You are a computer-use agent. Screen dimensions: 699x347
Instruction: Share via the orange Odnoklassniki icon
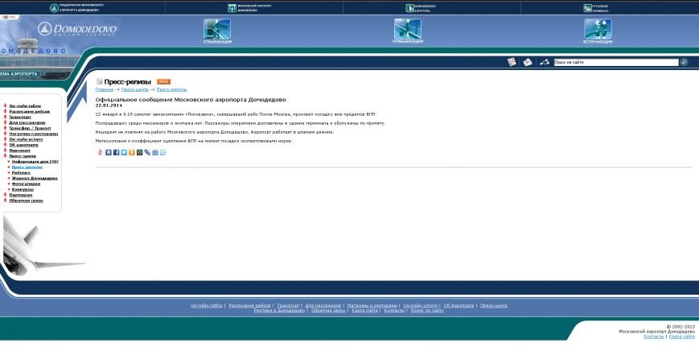pos(132,152)
